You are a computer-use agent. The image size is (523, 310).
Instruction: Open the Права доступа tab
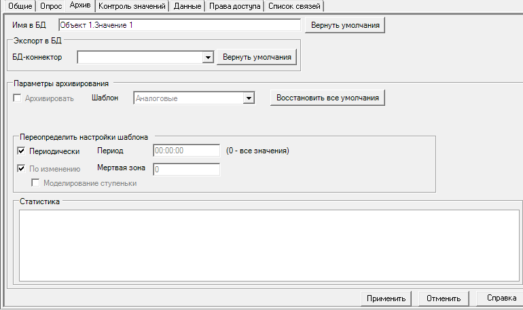click(x=234, y=6)
